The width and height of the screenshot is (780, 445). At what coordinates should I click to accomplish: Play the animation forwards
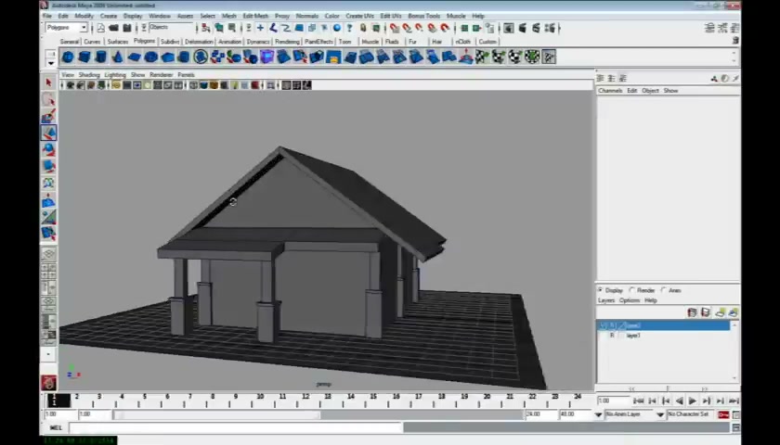click(693, 400)
